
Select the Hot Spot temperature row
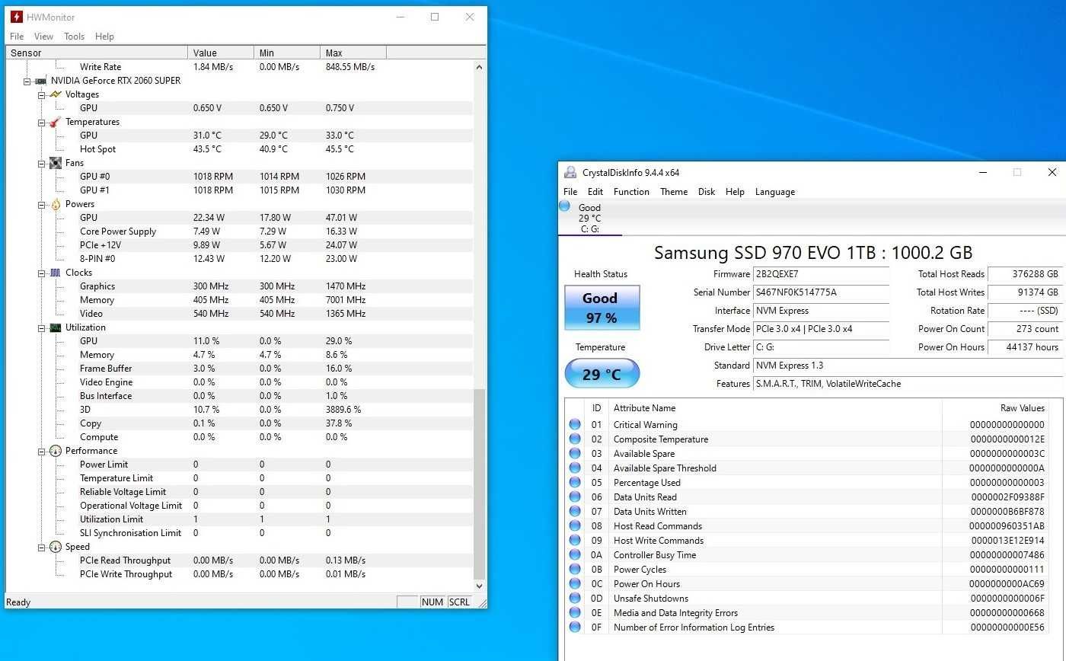pos(240,149)
